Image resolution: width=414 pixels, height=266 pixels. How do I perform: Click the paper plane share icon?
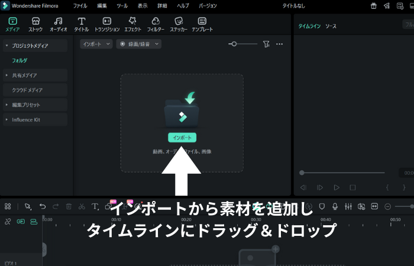pos(387,6)
